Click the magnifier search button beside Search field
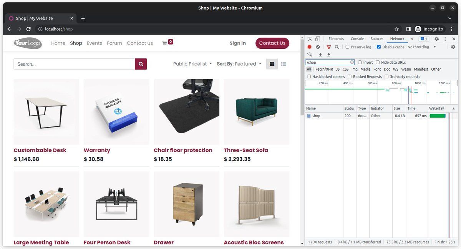The height and width of the screenshot is (249, 461). click(x=141, y=64)
